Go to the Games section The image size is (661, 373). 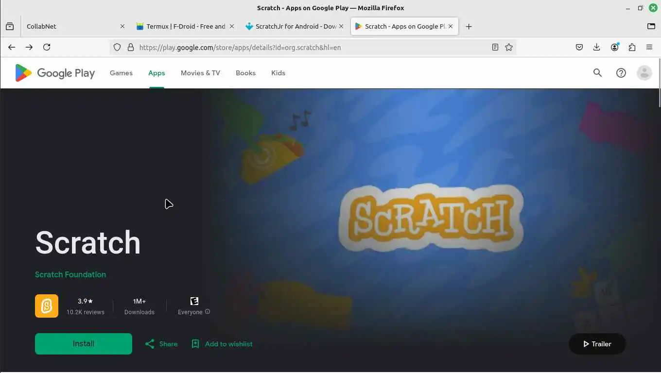(121, 73)
